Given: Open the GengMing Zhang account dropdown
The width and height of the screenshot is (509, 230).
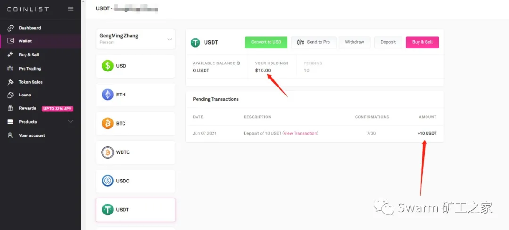Looking at the screenshot, I should (135, 39).
